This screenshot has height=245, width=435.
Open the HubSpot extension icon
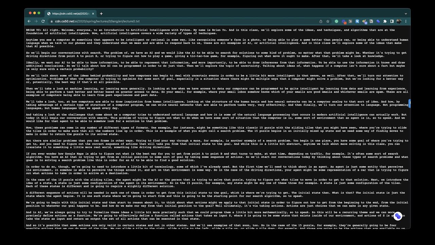pyautogui.click(x=350, y=21)
